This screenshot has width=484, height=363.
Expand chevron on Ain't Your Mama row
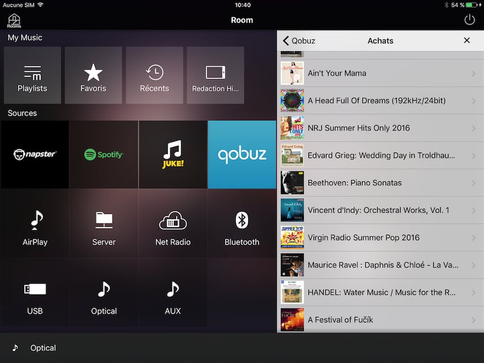point(473,74)
